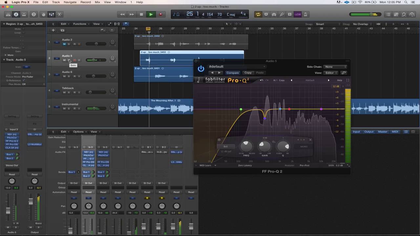Mute the Talkback track
Screen dimensions: 420x236
pyautogui.click(x=64, y=92)
